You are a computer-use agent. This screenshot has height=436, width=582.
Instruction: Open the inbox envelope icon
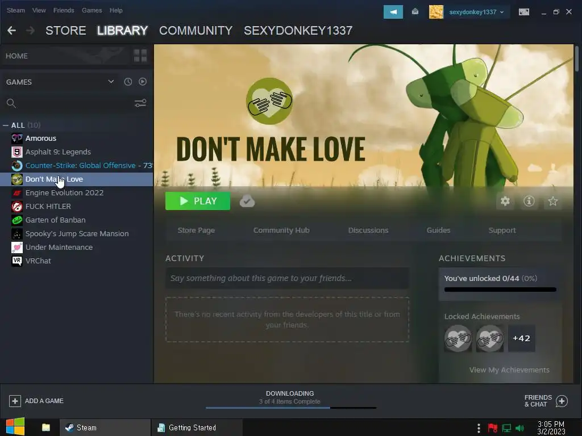point(415,12)
